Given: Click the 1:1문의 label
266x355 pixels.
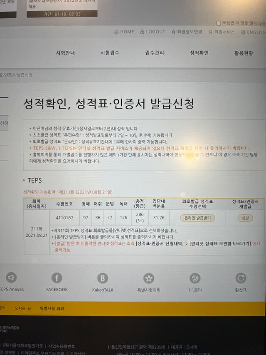Looking at the screenshot, I should pyautogui.click(x=195, y=290).
